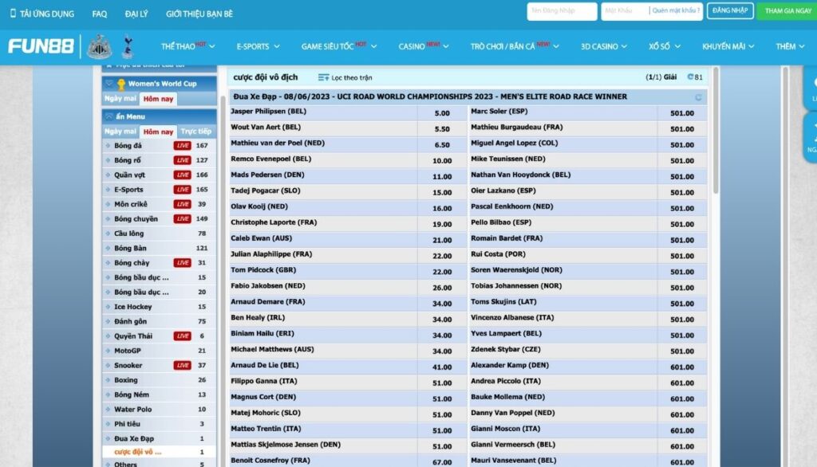Open KHUYẾN MÃI dropdown
This screenshot has height=467, width=817.
(x=728, y=46)
